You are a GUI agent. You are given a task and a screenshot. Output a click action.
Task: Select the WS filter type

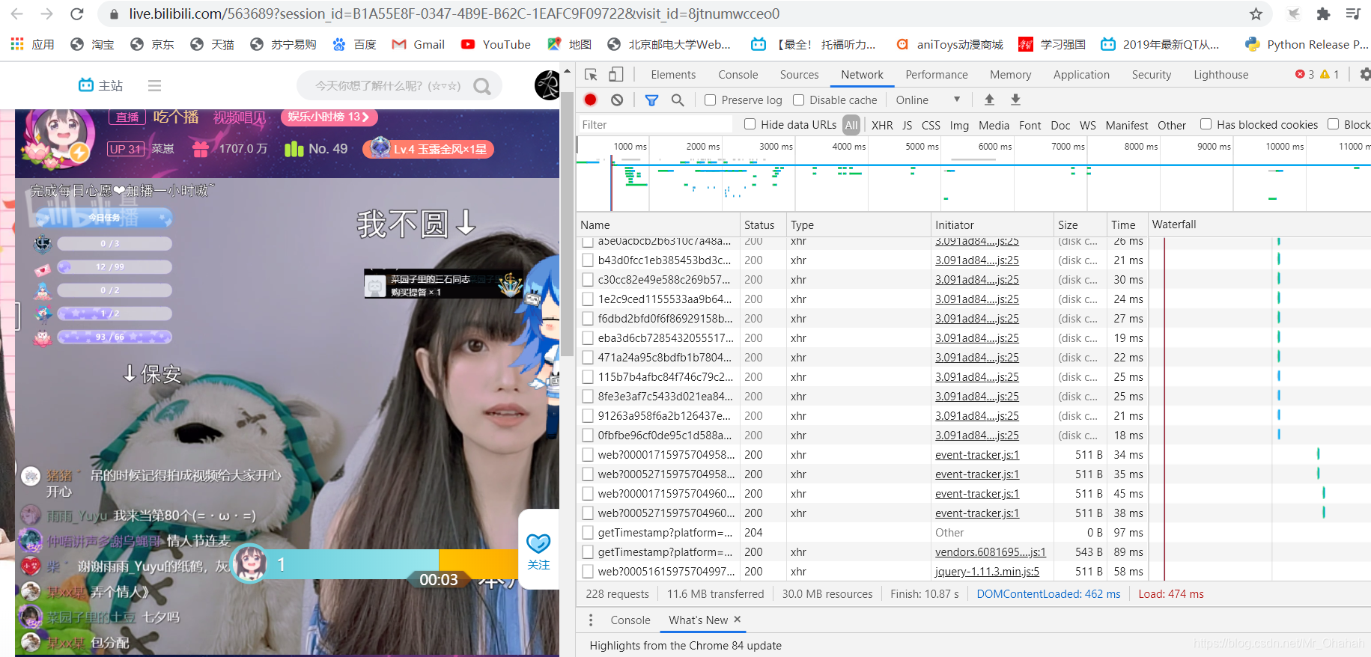(1087, 125)
